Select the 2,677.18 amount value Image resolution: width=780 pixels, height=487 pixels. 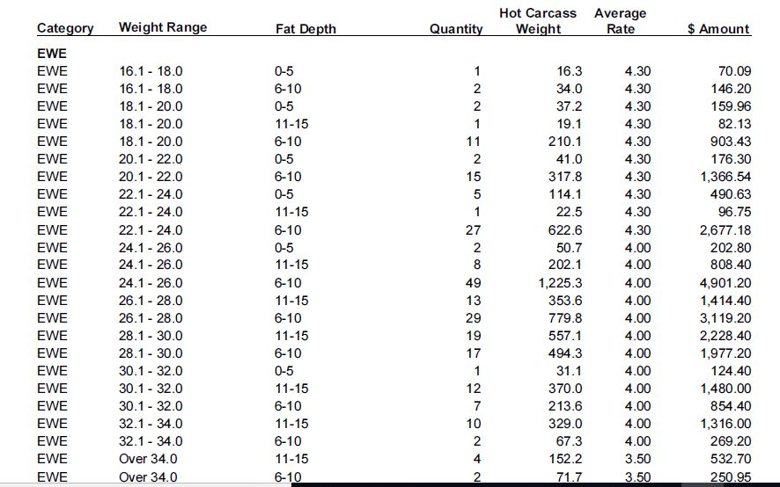[725, 230]
